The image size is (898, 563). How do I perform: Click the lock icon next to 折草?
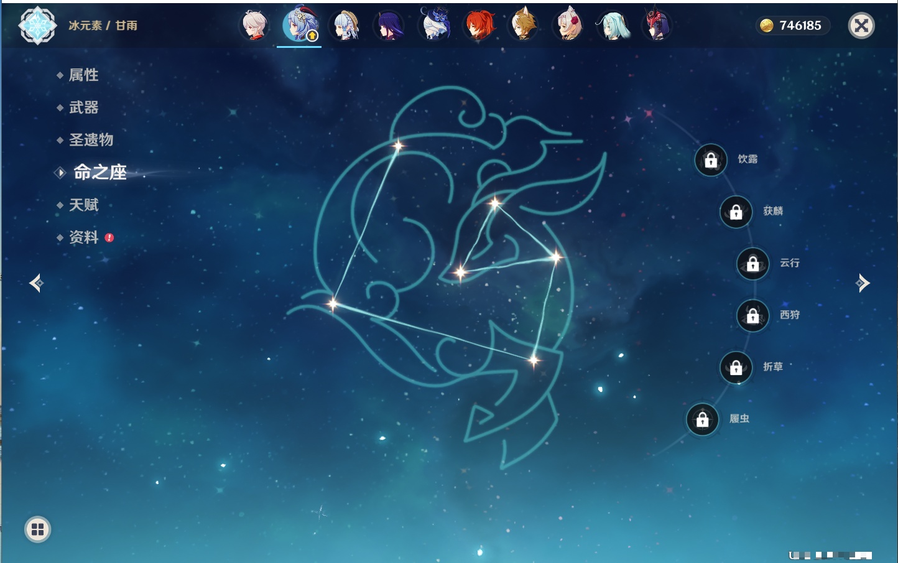point(736,368)
